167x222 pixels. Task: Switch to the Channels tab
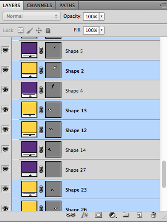pos(39,5)
